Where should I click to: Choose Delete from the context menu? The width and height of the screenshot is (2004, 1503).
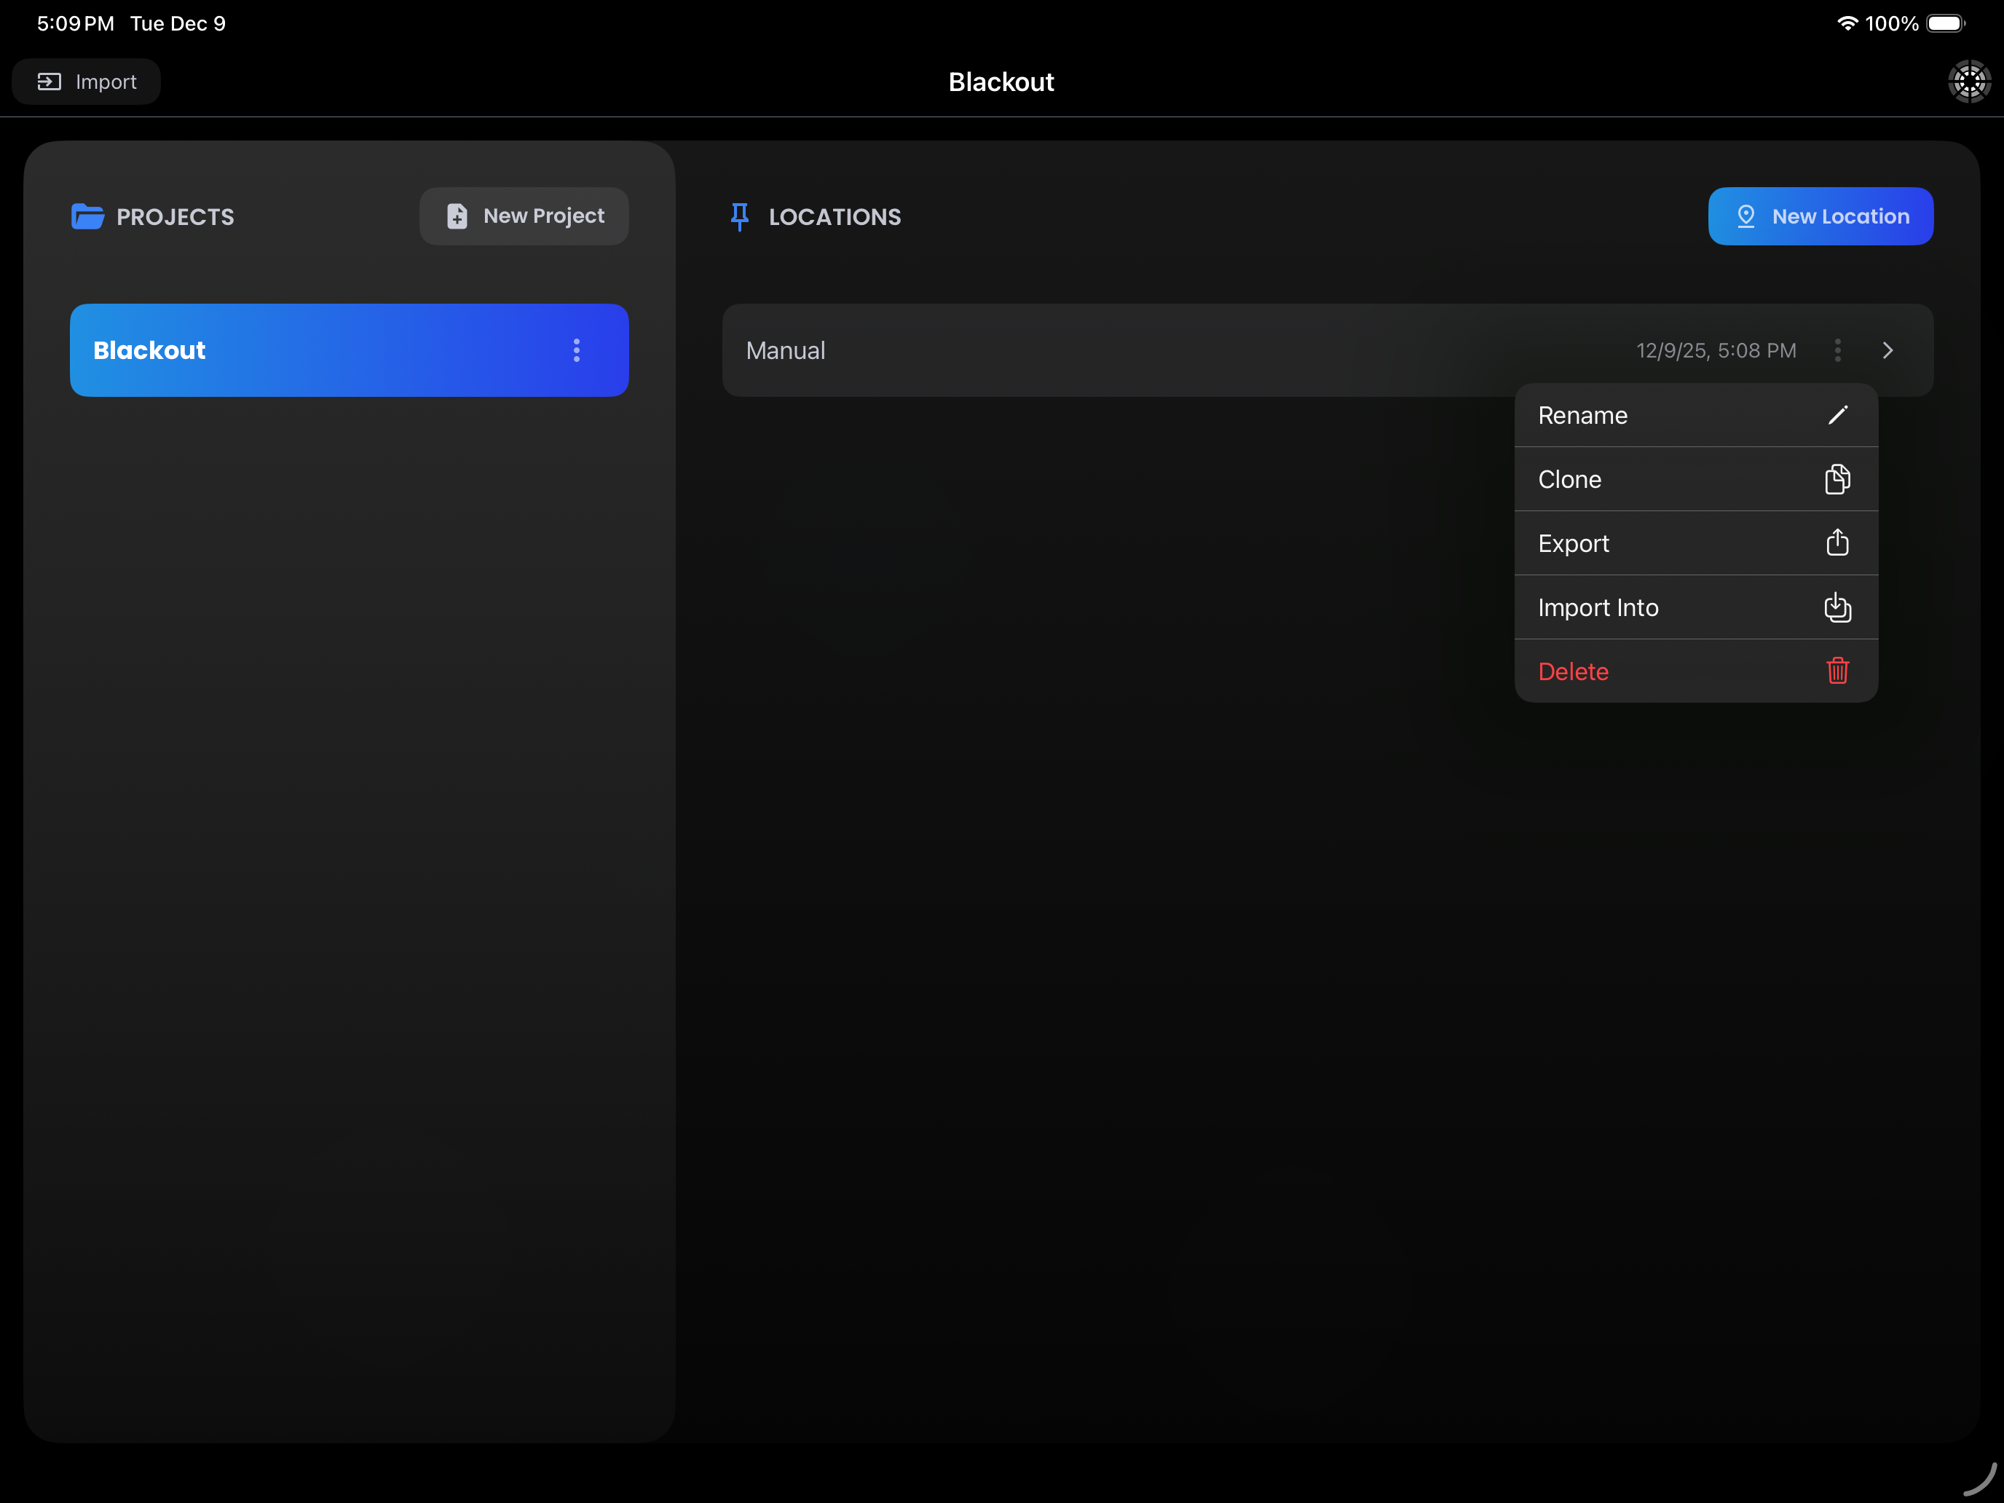click(1574, 671)
